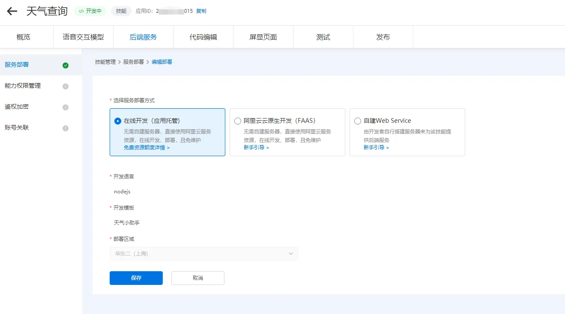Click the green check icon beside 服务部署

click(66, 65)
